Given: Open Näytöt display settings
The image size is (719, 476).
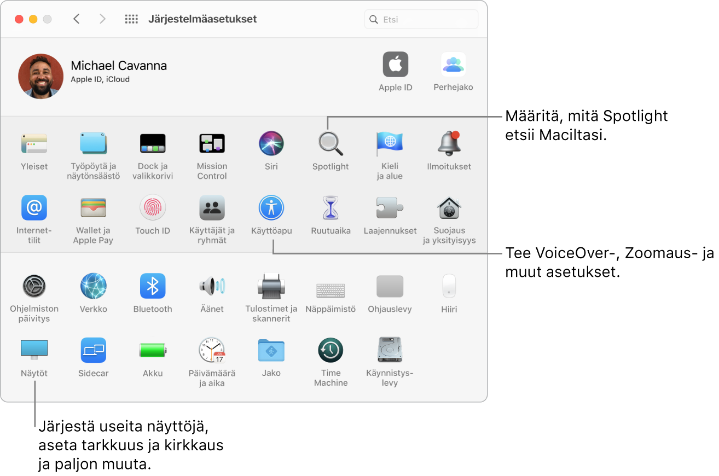Looking at the screenshot, I should coord(34,350).
